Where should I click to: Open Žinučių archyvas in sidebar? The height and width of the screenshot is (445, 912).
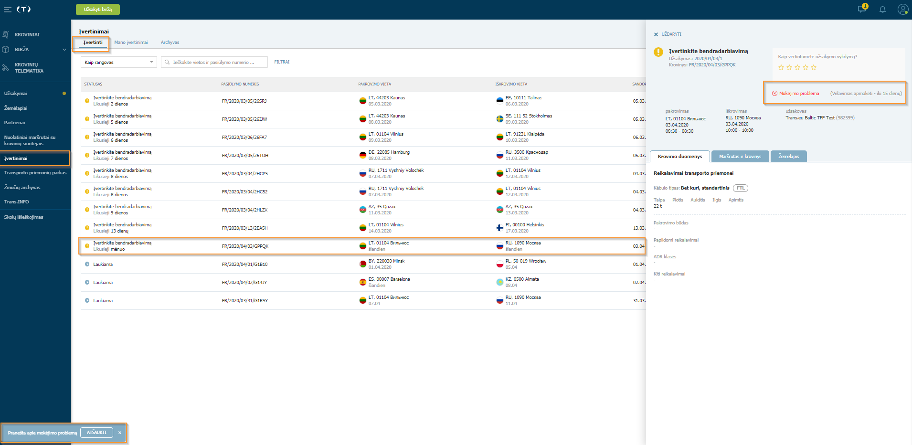coord(22,188)
